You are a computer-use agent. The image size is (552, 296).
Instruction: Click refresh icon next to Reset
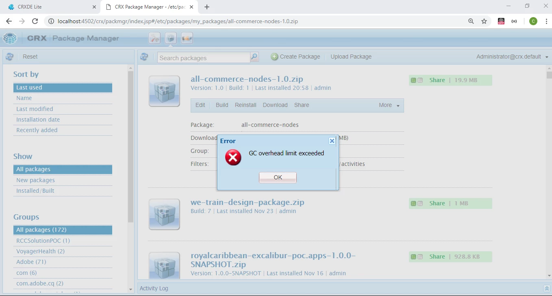click(x=10, y=57)
